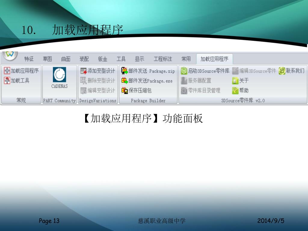Click the 2014/9/5 date footer
This screenshot has height=231, width=308.
coord(271,221)
